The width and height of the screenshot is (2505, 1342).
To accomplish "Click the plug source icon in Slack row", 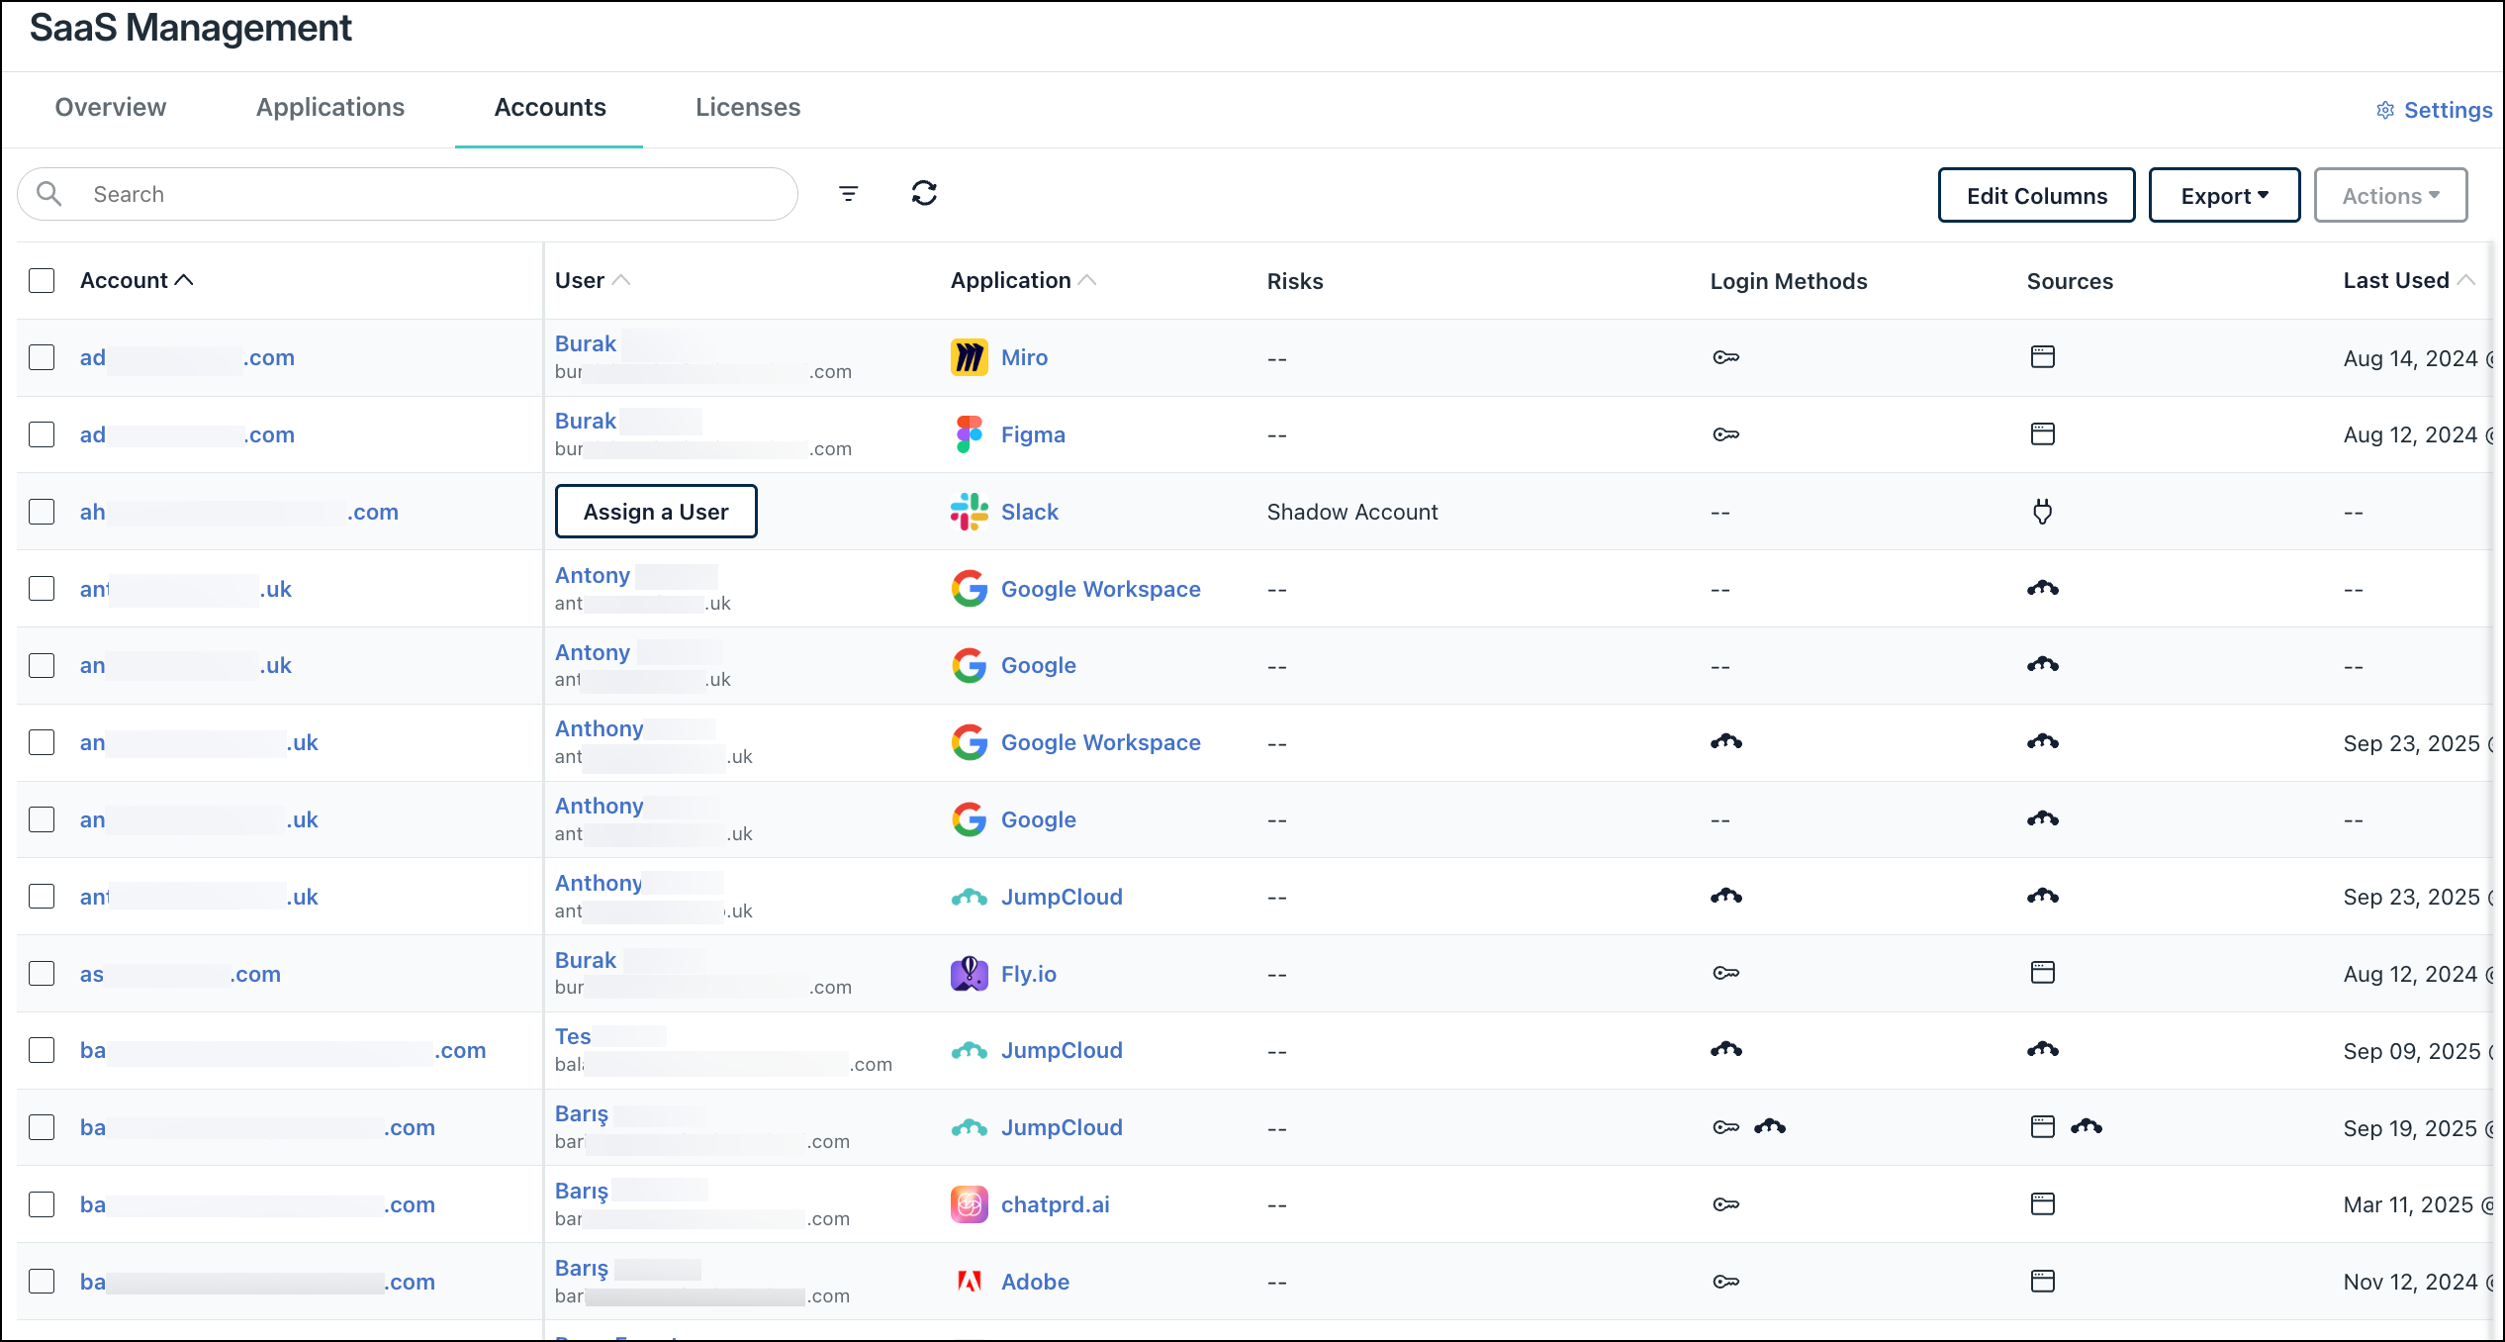I will (2042, 512).
